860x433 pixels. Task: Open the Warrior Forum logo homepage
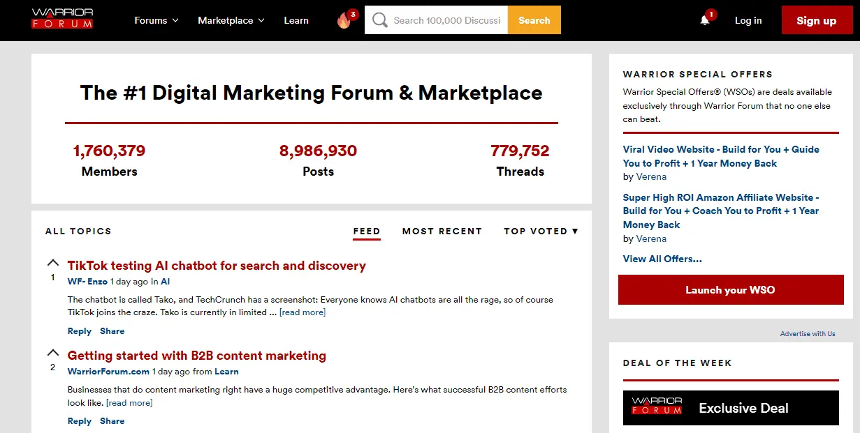(62, 19)
